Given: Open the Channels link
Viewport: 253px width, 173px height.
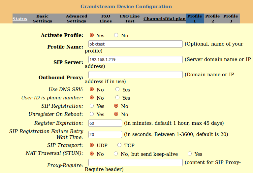Looking at the screenshot, I should click(154, 19).
